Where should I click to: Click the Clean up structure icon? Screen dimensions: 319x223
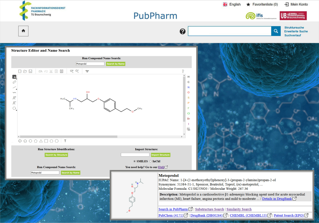click(87, 71)
